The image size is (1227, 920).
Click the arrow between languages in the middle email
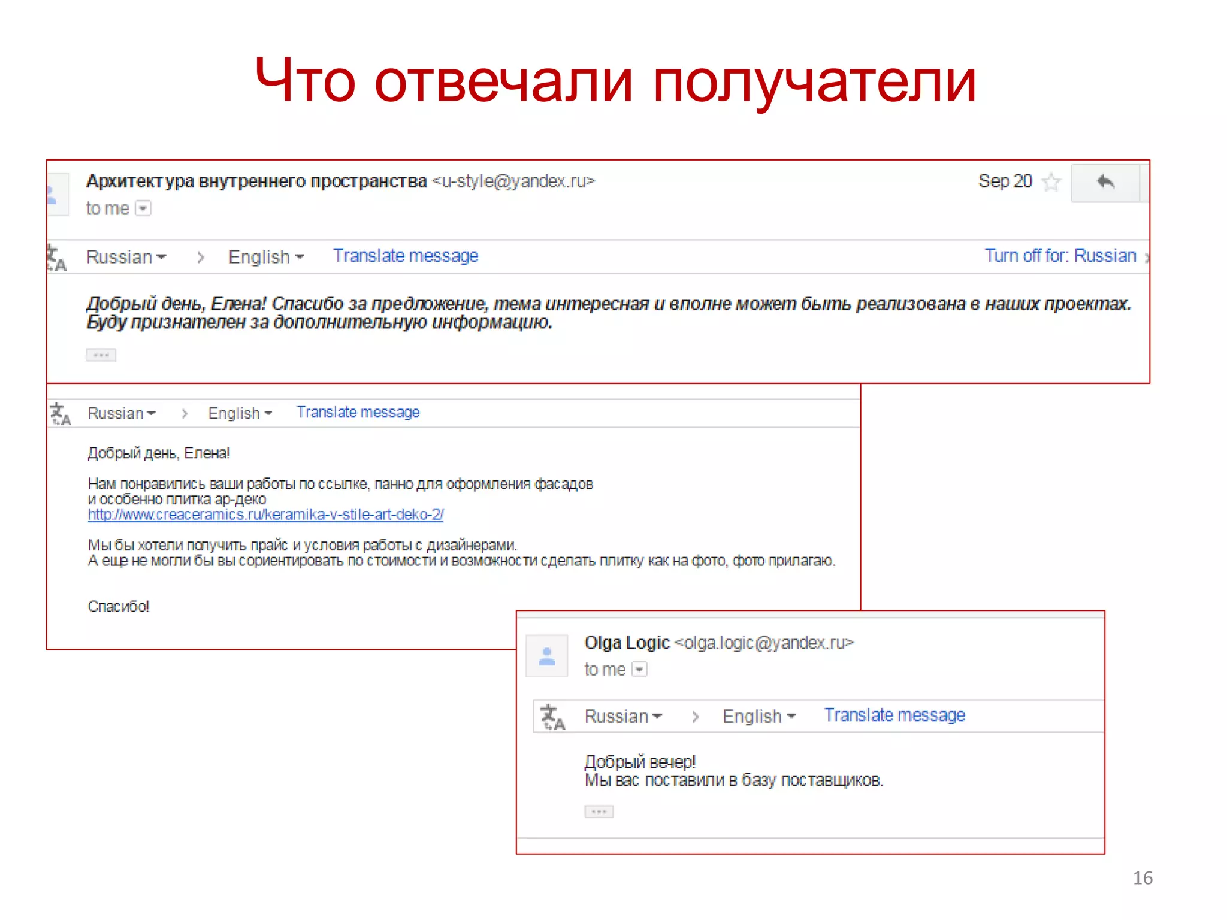(x=185, y=414)
